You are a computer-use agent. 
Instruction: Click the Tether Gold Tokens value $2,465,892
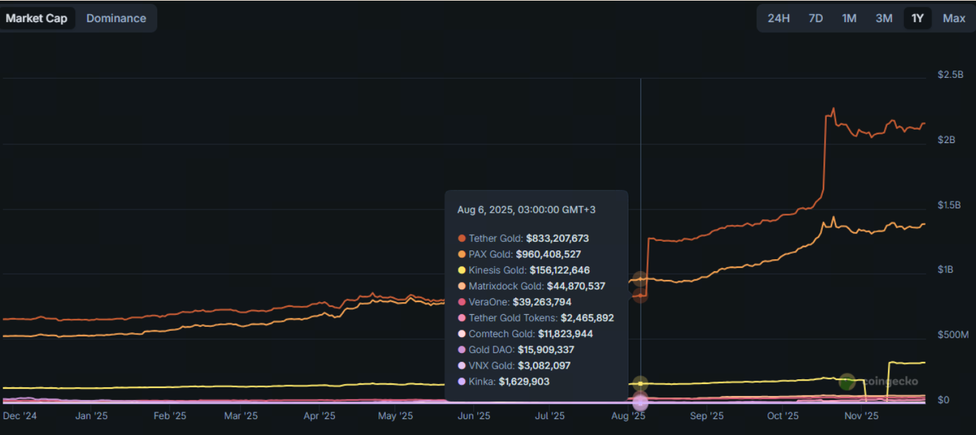(x=587, y=318)
